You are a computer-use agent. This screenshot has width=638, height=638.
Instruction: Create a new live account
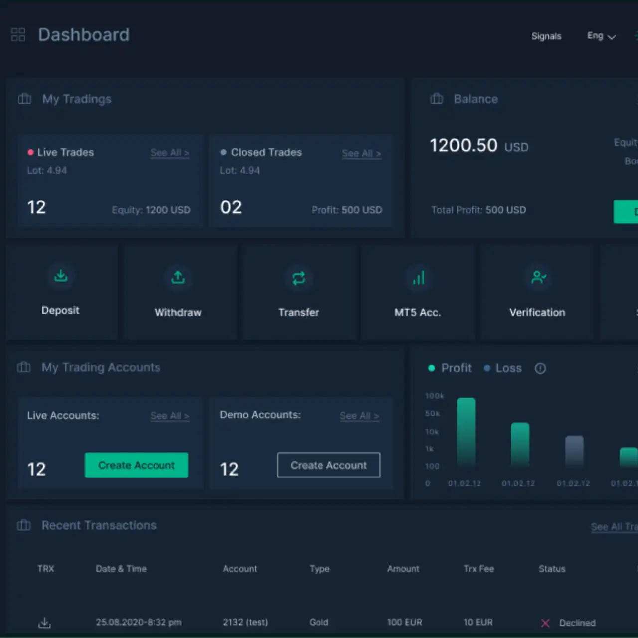click(x=137, y=465)
